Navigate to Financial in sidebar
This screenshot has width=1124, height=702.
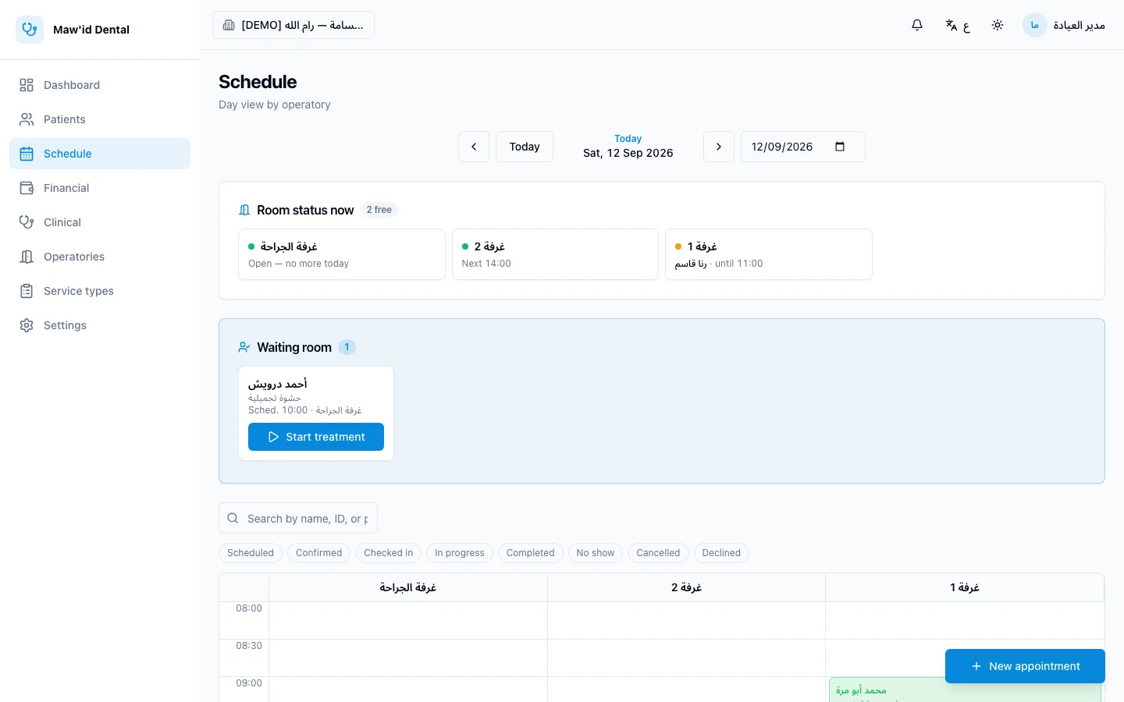tap(100, 188)
